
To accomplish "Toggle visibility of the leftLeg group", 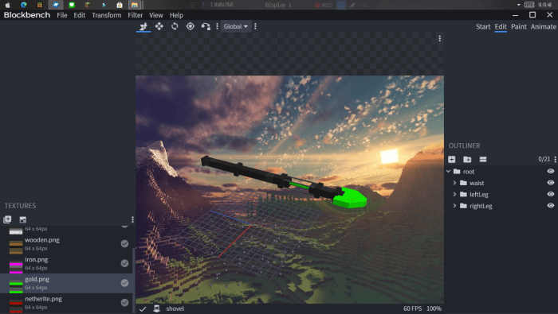I will (551, 194).
